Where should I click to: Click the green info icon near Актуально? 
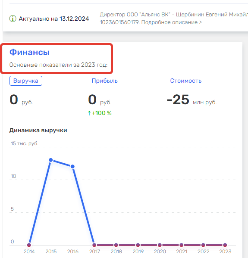13,19
